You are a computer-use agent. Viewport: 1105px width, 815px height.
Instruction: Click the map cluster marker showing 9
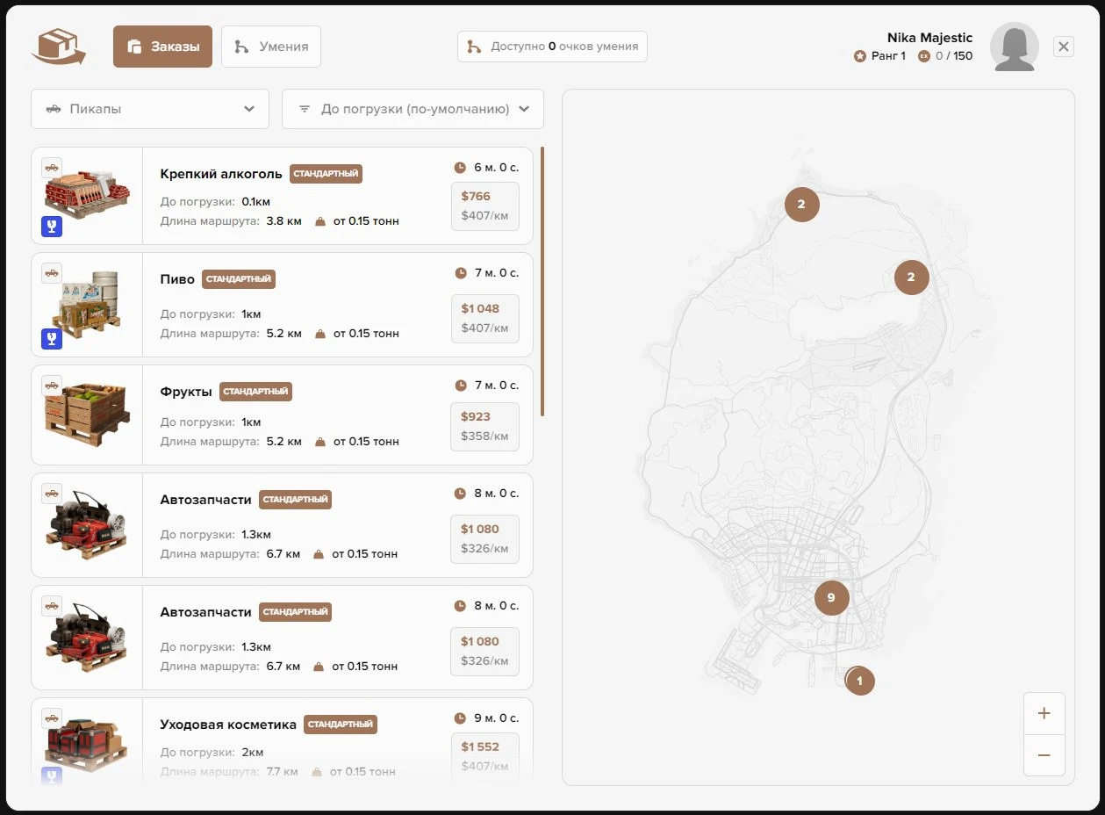point(831,598)
